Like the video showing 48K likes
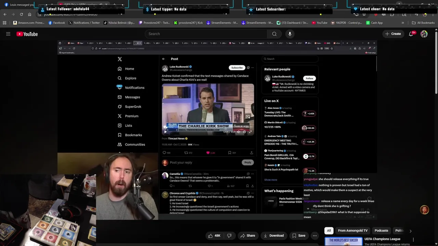 pos(214,235)
